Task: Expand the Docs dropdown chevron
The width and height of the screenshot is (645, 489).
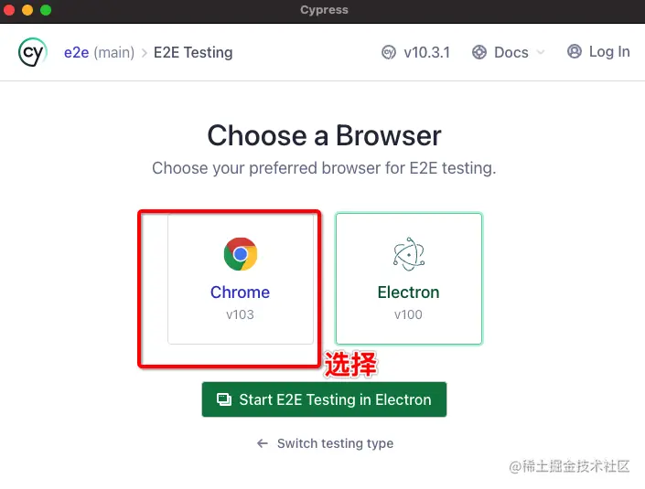Action: (x=541, y=52)
